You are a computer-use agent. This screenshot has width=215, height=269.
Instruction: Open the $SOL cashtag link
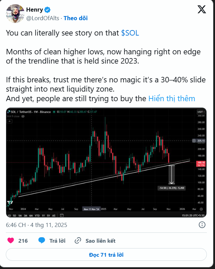(130, 33)
